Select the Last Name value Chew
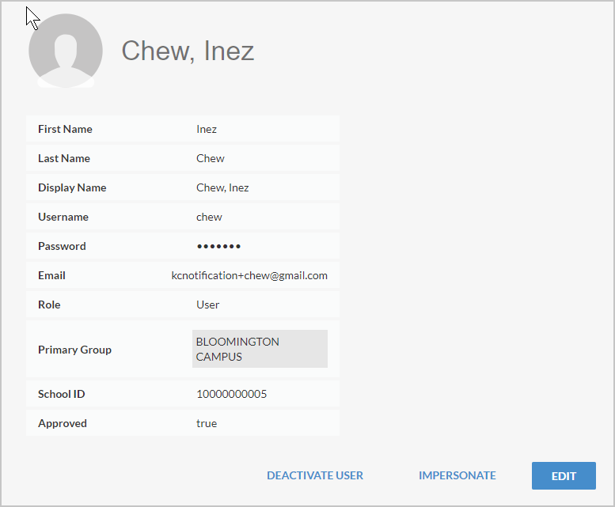Image resolution: width=615 pixels, height=507 pixels. [211, 158]
